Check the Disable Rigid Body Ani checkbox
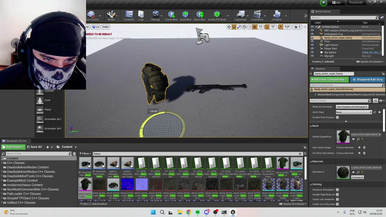 coord(337,194)
